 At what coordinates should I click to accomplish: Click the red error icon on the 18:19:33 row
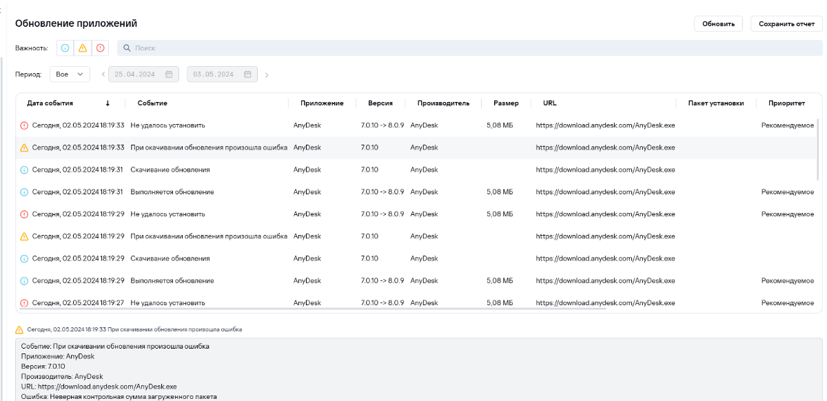coord(24,125)
